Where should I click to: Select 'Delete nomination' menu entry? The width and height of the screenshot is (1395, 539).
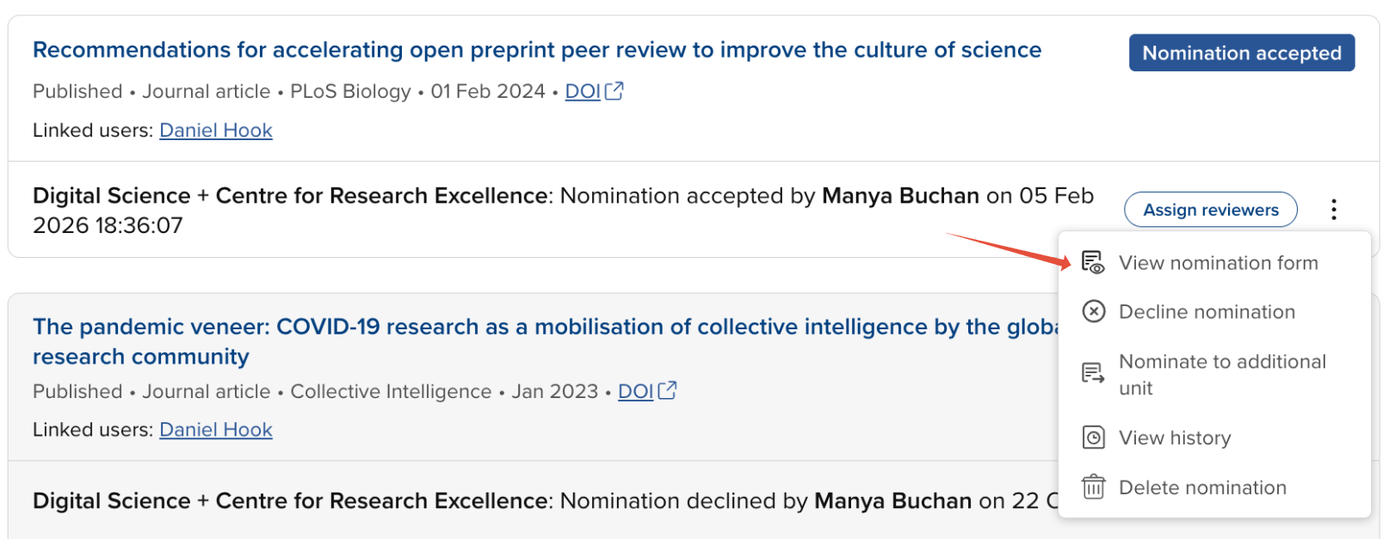tap(1202, 488)
